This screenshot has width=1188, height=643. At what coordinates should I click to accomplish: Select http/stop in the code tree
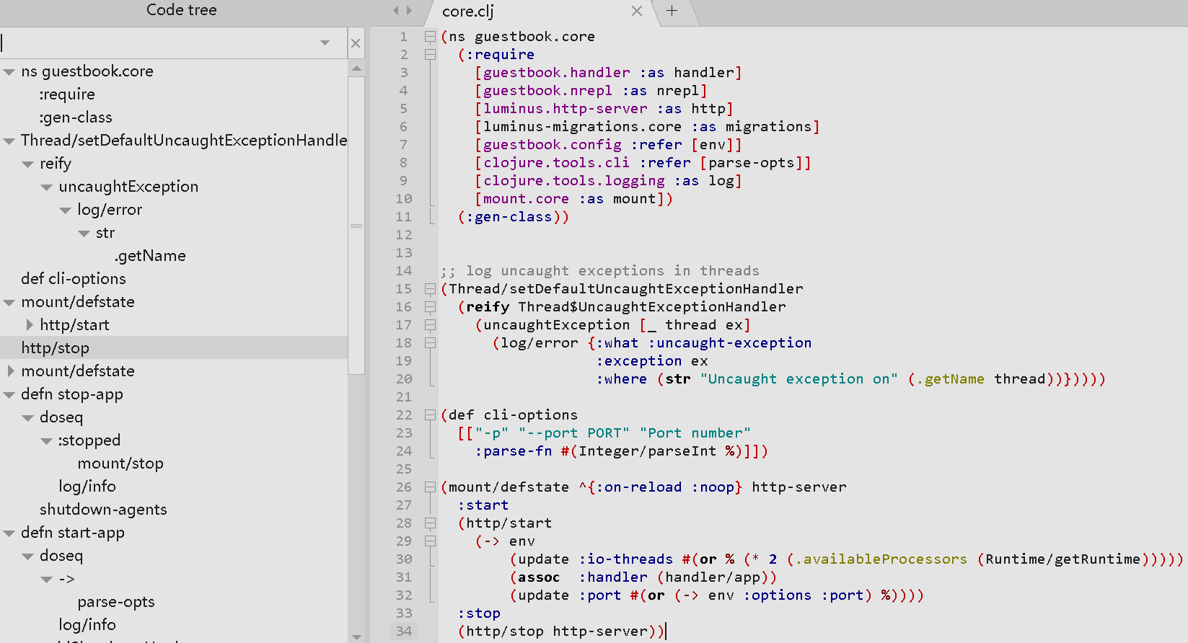(56, 348)
